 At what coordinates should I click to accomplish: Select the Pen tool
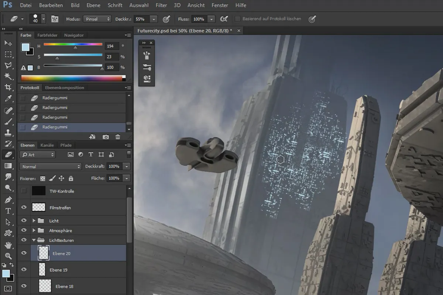[x=8, y=200]
